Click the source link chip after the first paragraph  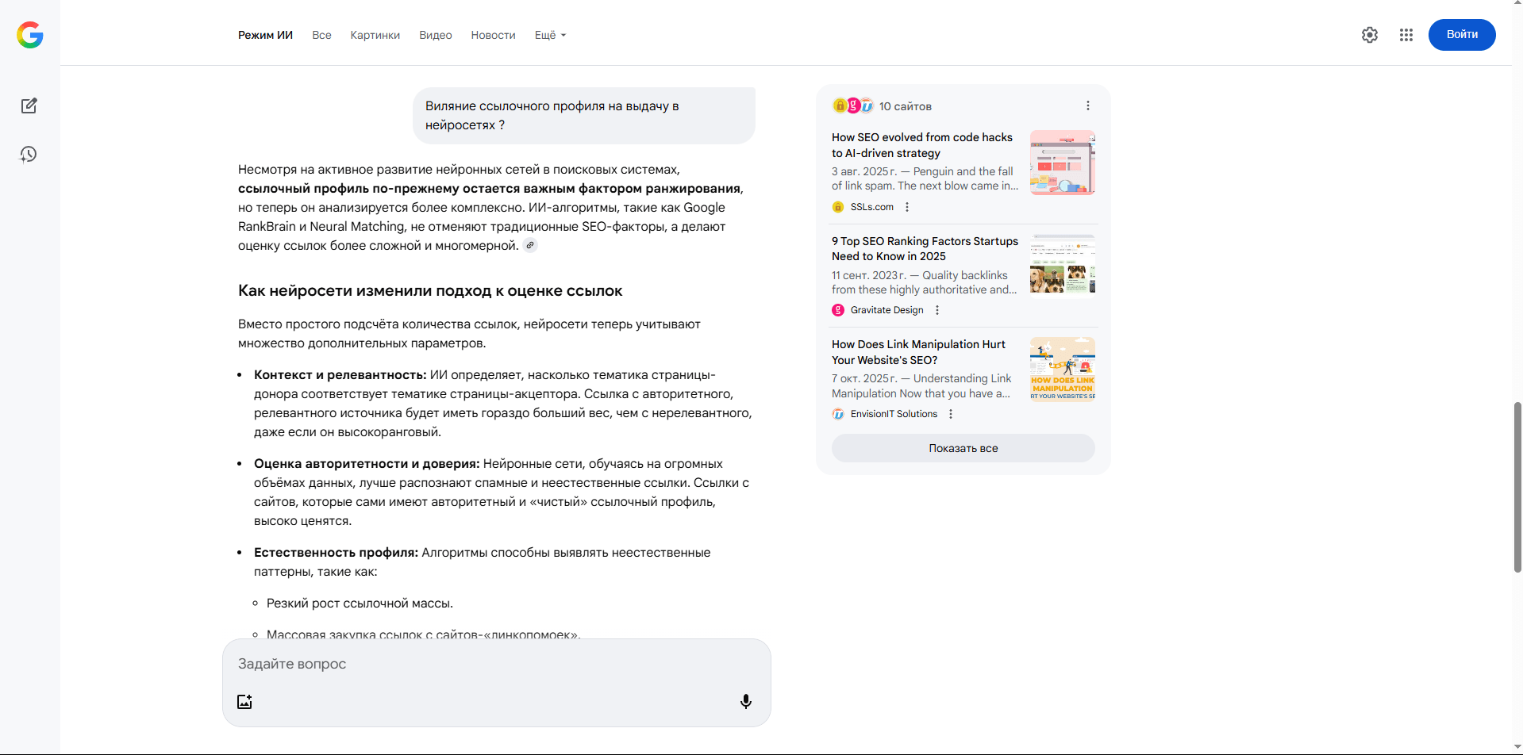(x=530, y=246)
